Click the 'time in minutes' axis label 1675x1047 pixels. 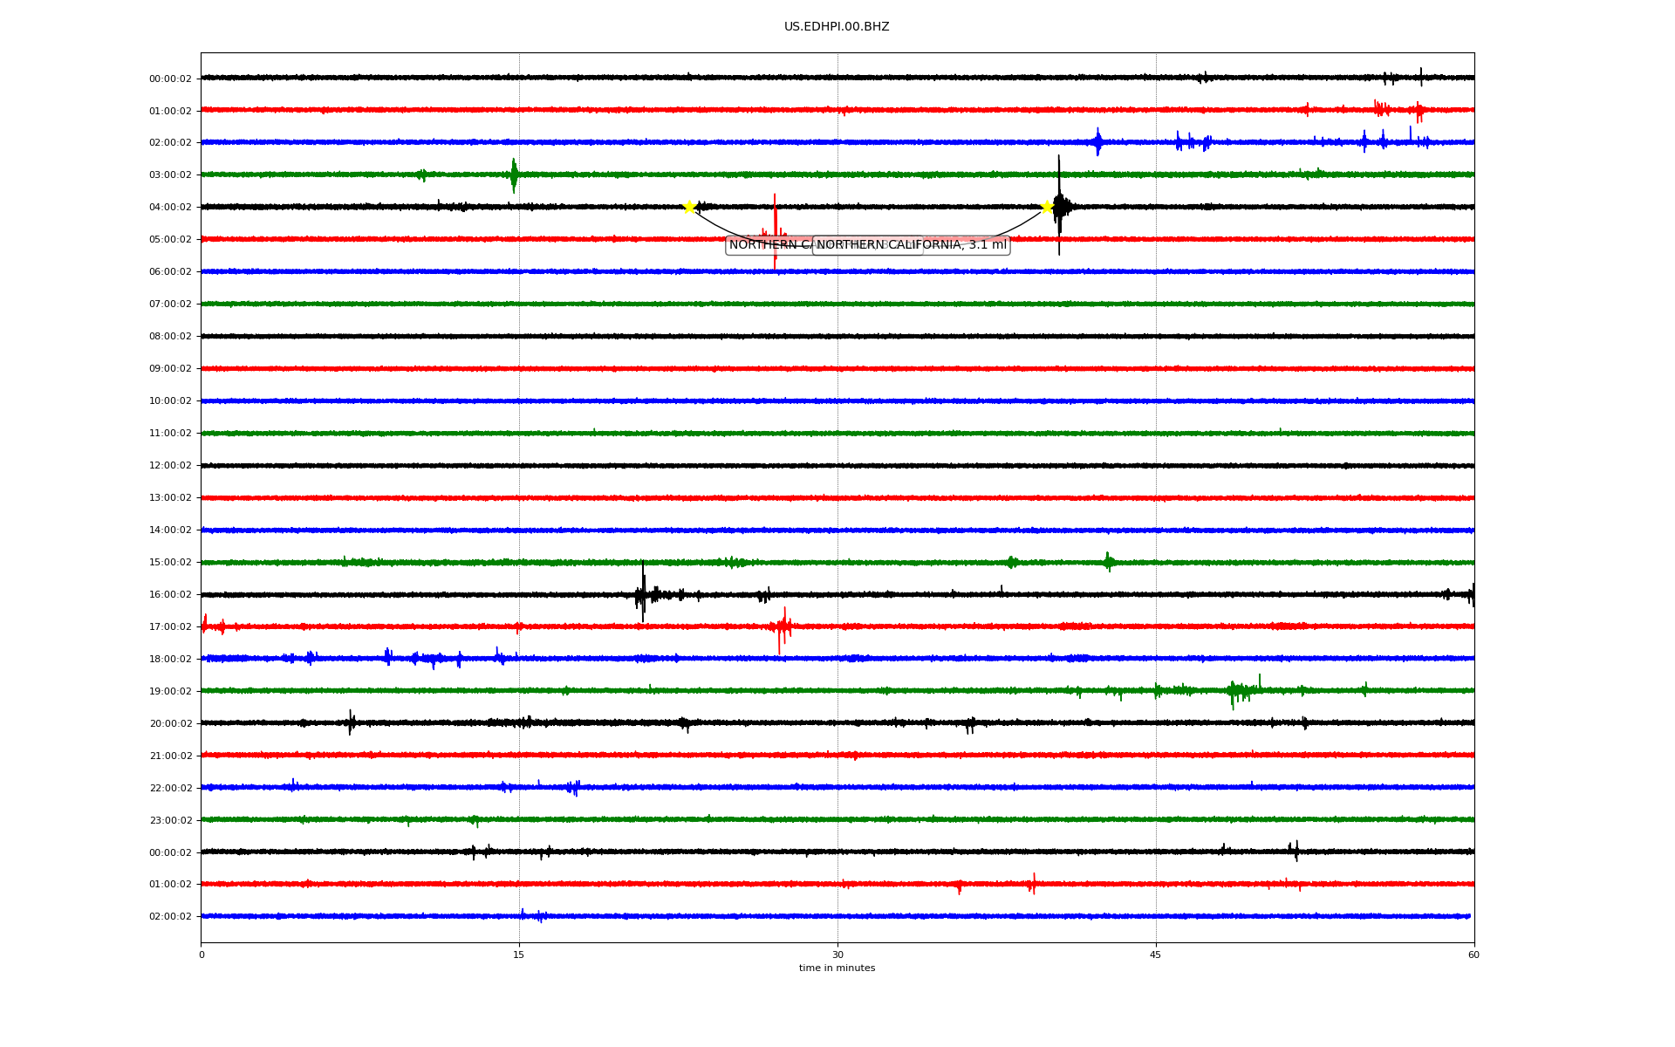tap(837, 968)
